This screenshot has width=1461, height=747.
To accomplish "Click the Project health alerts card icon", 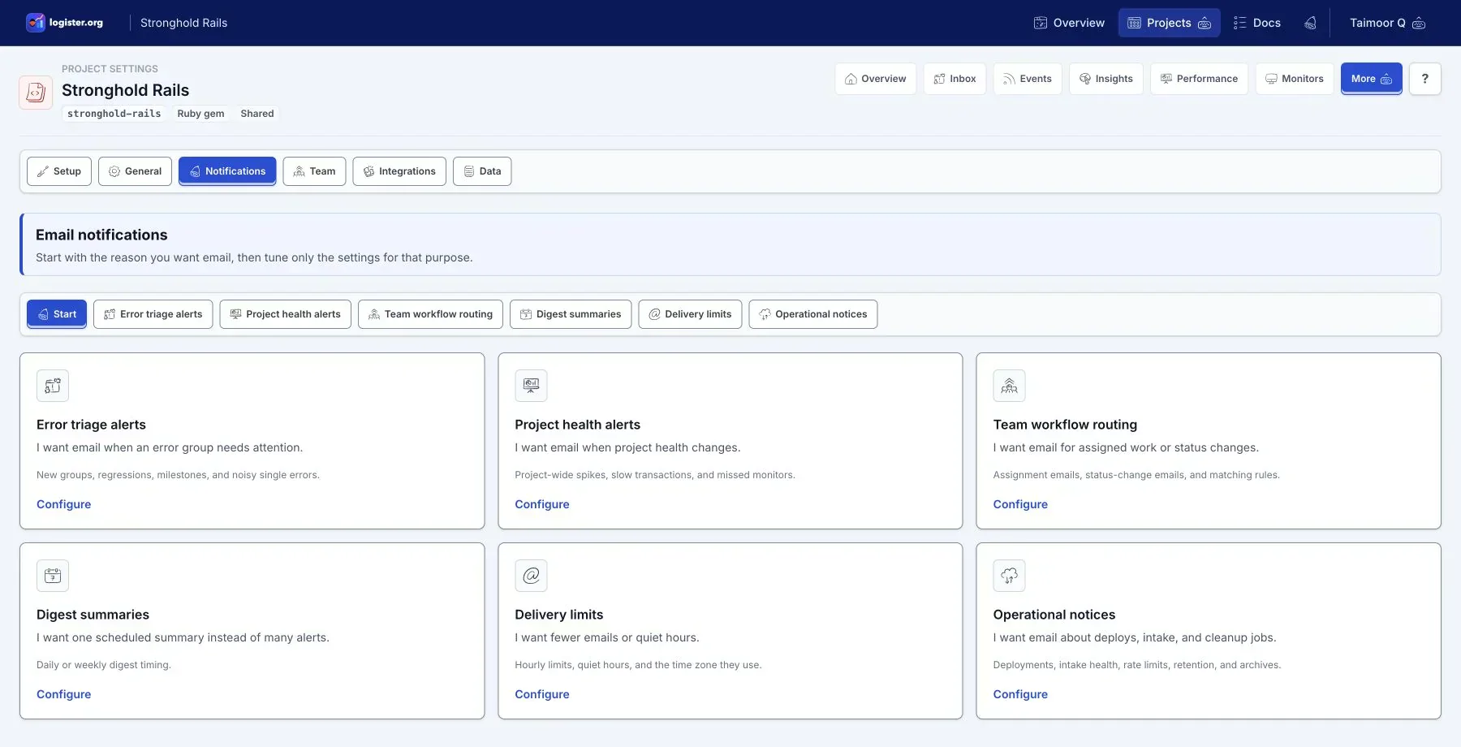I will (531, 386).
